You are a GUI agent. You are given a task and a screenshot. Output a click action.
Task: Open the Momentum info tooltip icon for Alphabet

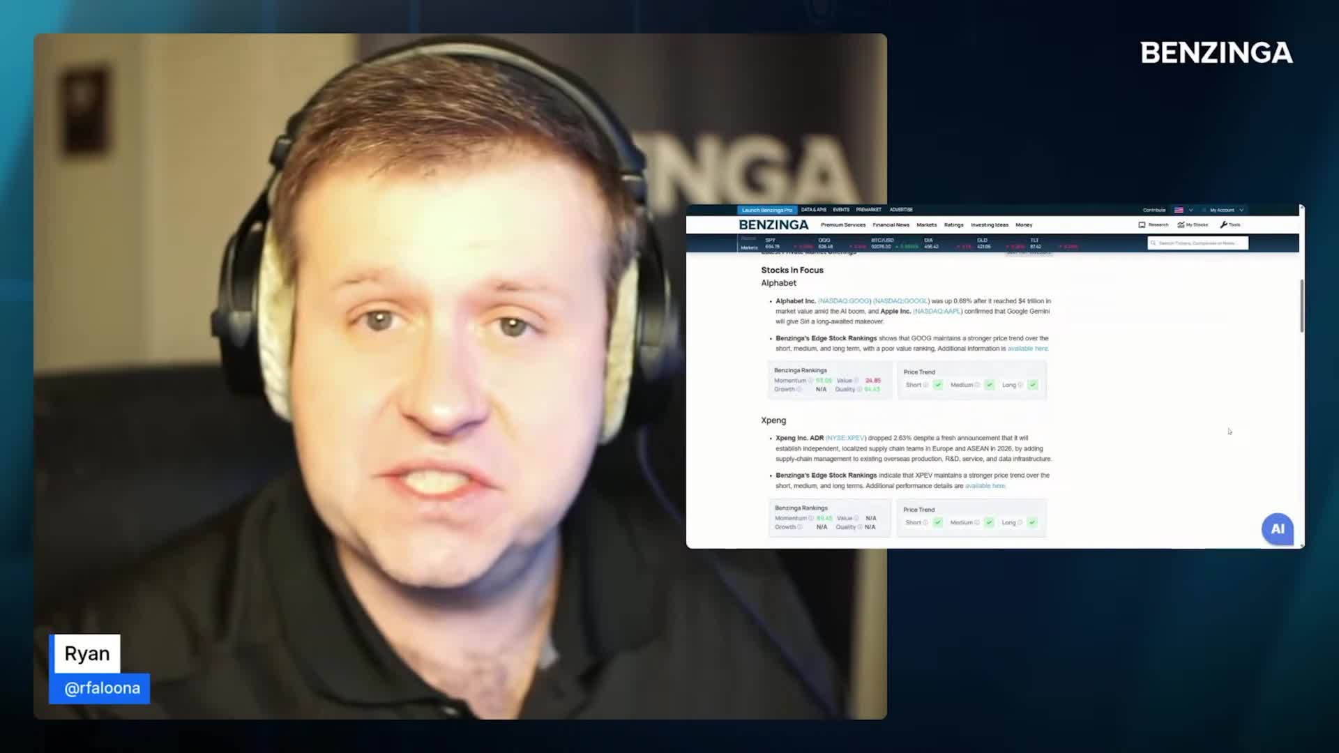(x=810, y=381)
